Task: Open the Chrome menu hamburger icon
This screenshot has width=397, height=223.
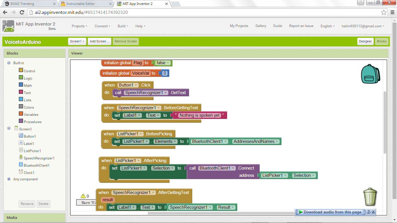Action: coord(392,12)
